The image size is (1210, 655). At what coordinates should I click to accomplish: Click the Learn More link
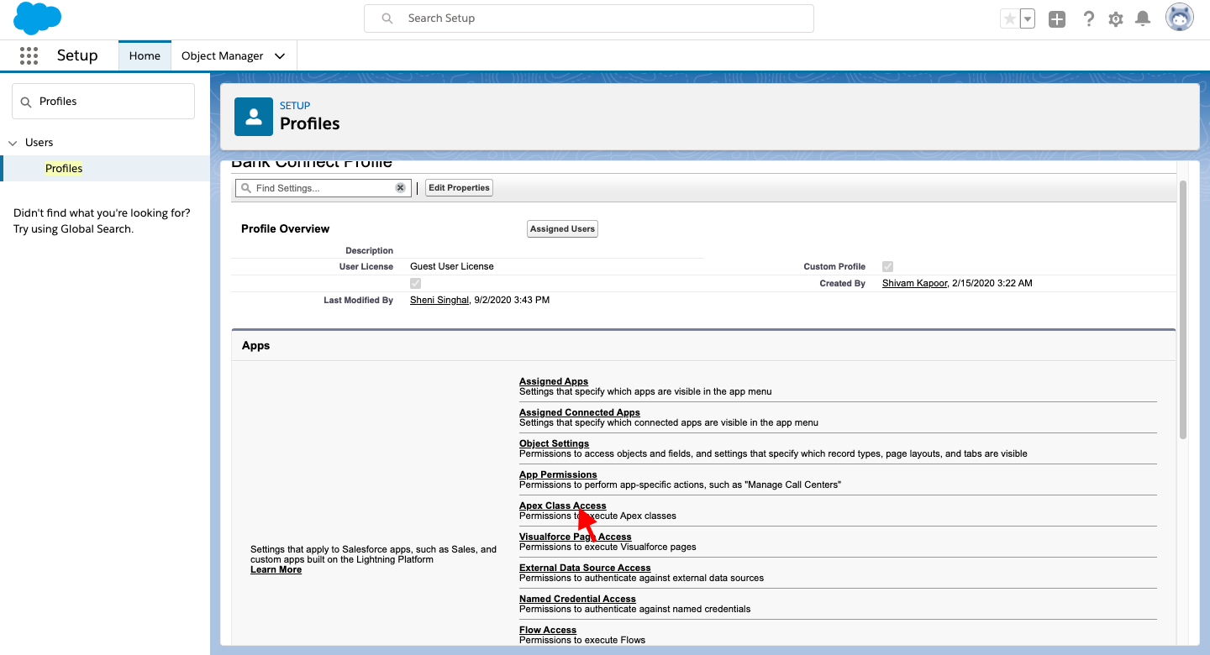pyautogui.click(x=276, y=569)
